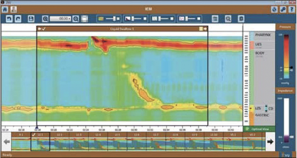Click the zoom out magnifier icon
The height and width of the screenshot is (158, 297).
(x=76, y=19)
